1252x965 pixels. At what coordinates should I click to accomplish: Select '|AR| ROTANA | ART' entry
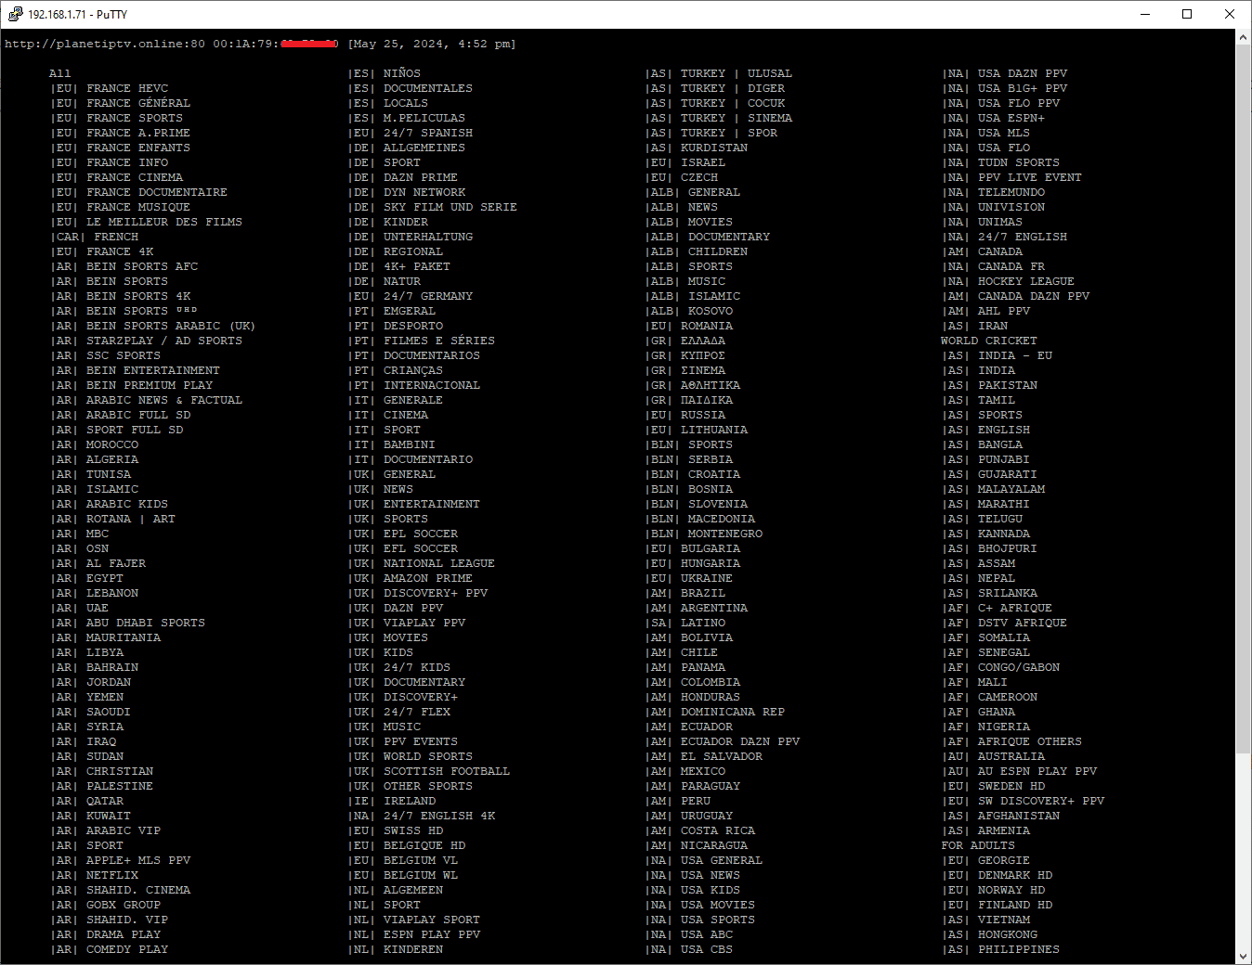pyautogui.click(x=113, y=519)
